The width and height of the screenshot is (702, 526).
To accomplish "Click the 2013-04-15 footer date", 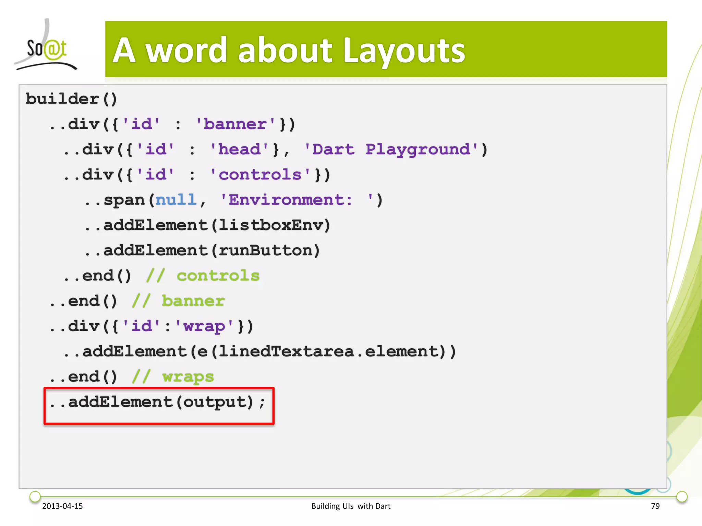I will pyautogui.click(x=62, y=506).
